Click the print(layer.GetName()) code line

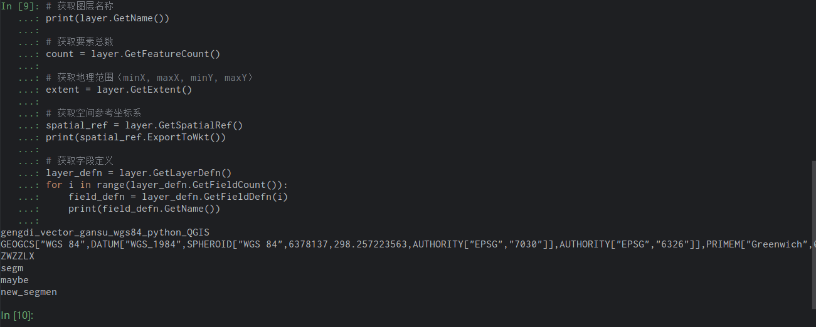[x=108, y=18]
